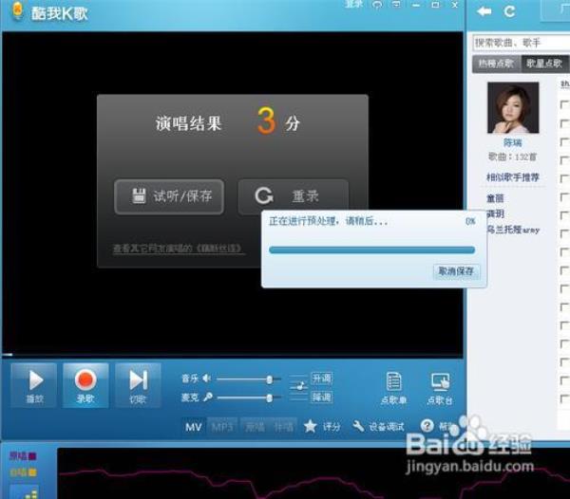Screen dimensions: 570x499
Task: Cancel saving with 取消保存
Action: (456, 271)
